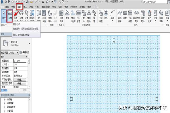Select the Parallel Pipes (平行管道) tool

(78, 16)
